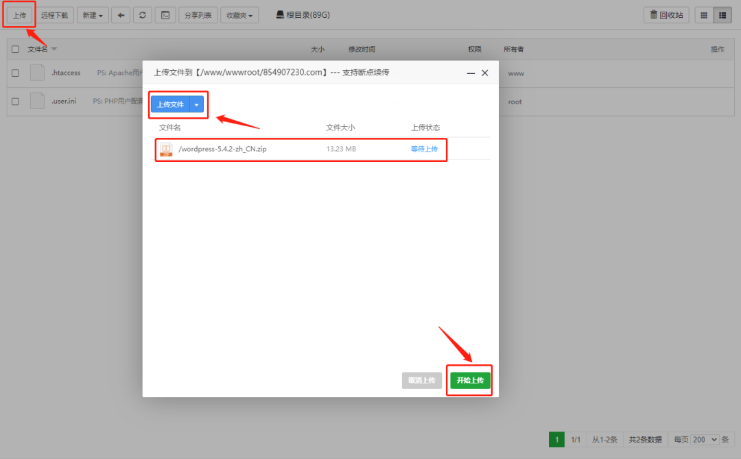Viewport: 741px width, 459px height.
Task: Switch to list view icon
Action: (x=722, y=15)
